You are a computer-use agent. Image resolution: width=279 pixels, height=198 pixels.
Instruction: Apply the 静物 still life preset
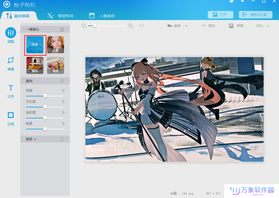tap(35, 65)
